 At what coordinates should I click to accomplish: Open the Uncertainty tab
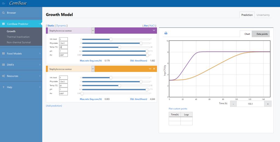click(263, 15)
